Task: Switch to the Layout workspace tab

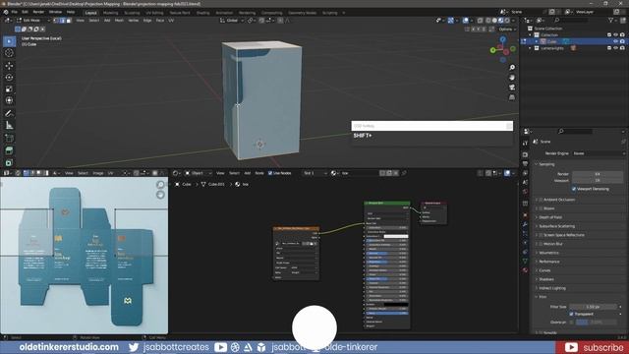Action: [x=91, y=13]
